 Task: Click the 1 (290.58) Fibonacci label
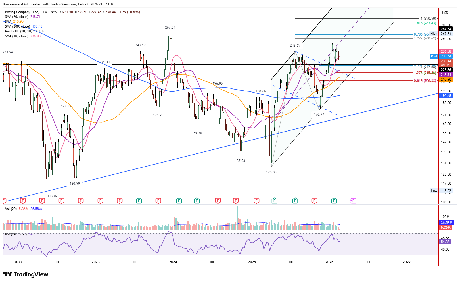[x=428, y=18]
